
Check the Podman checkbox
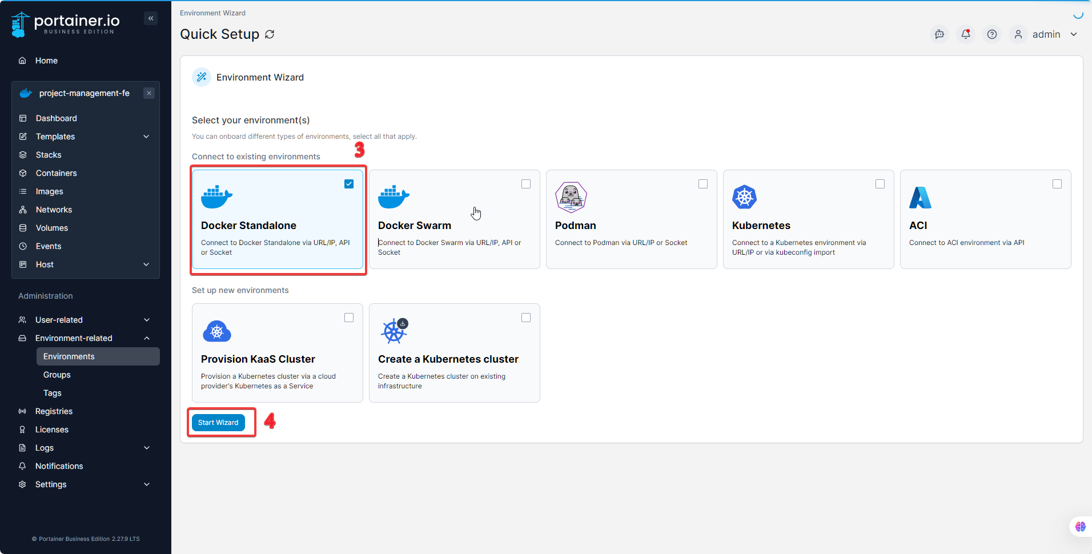coord(703,184)
